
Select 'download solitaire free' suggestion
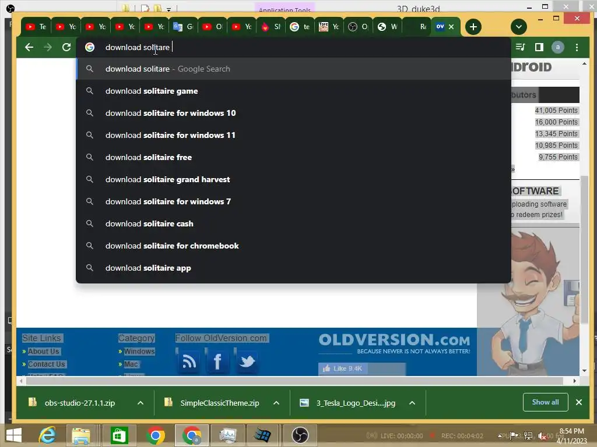tap(293, 157)
